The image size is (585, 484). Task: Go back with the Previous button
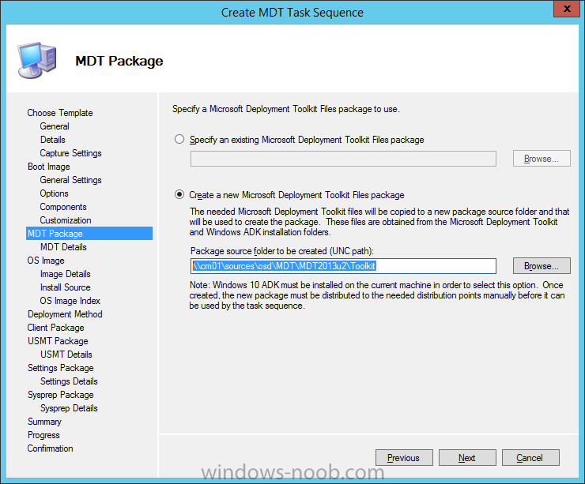(x=404, y=457)
